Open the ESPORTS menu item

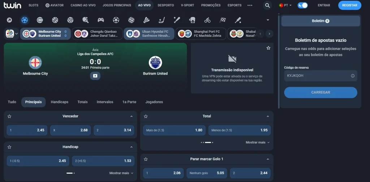coord(235,5)
